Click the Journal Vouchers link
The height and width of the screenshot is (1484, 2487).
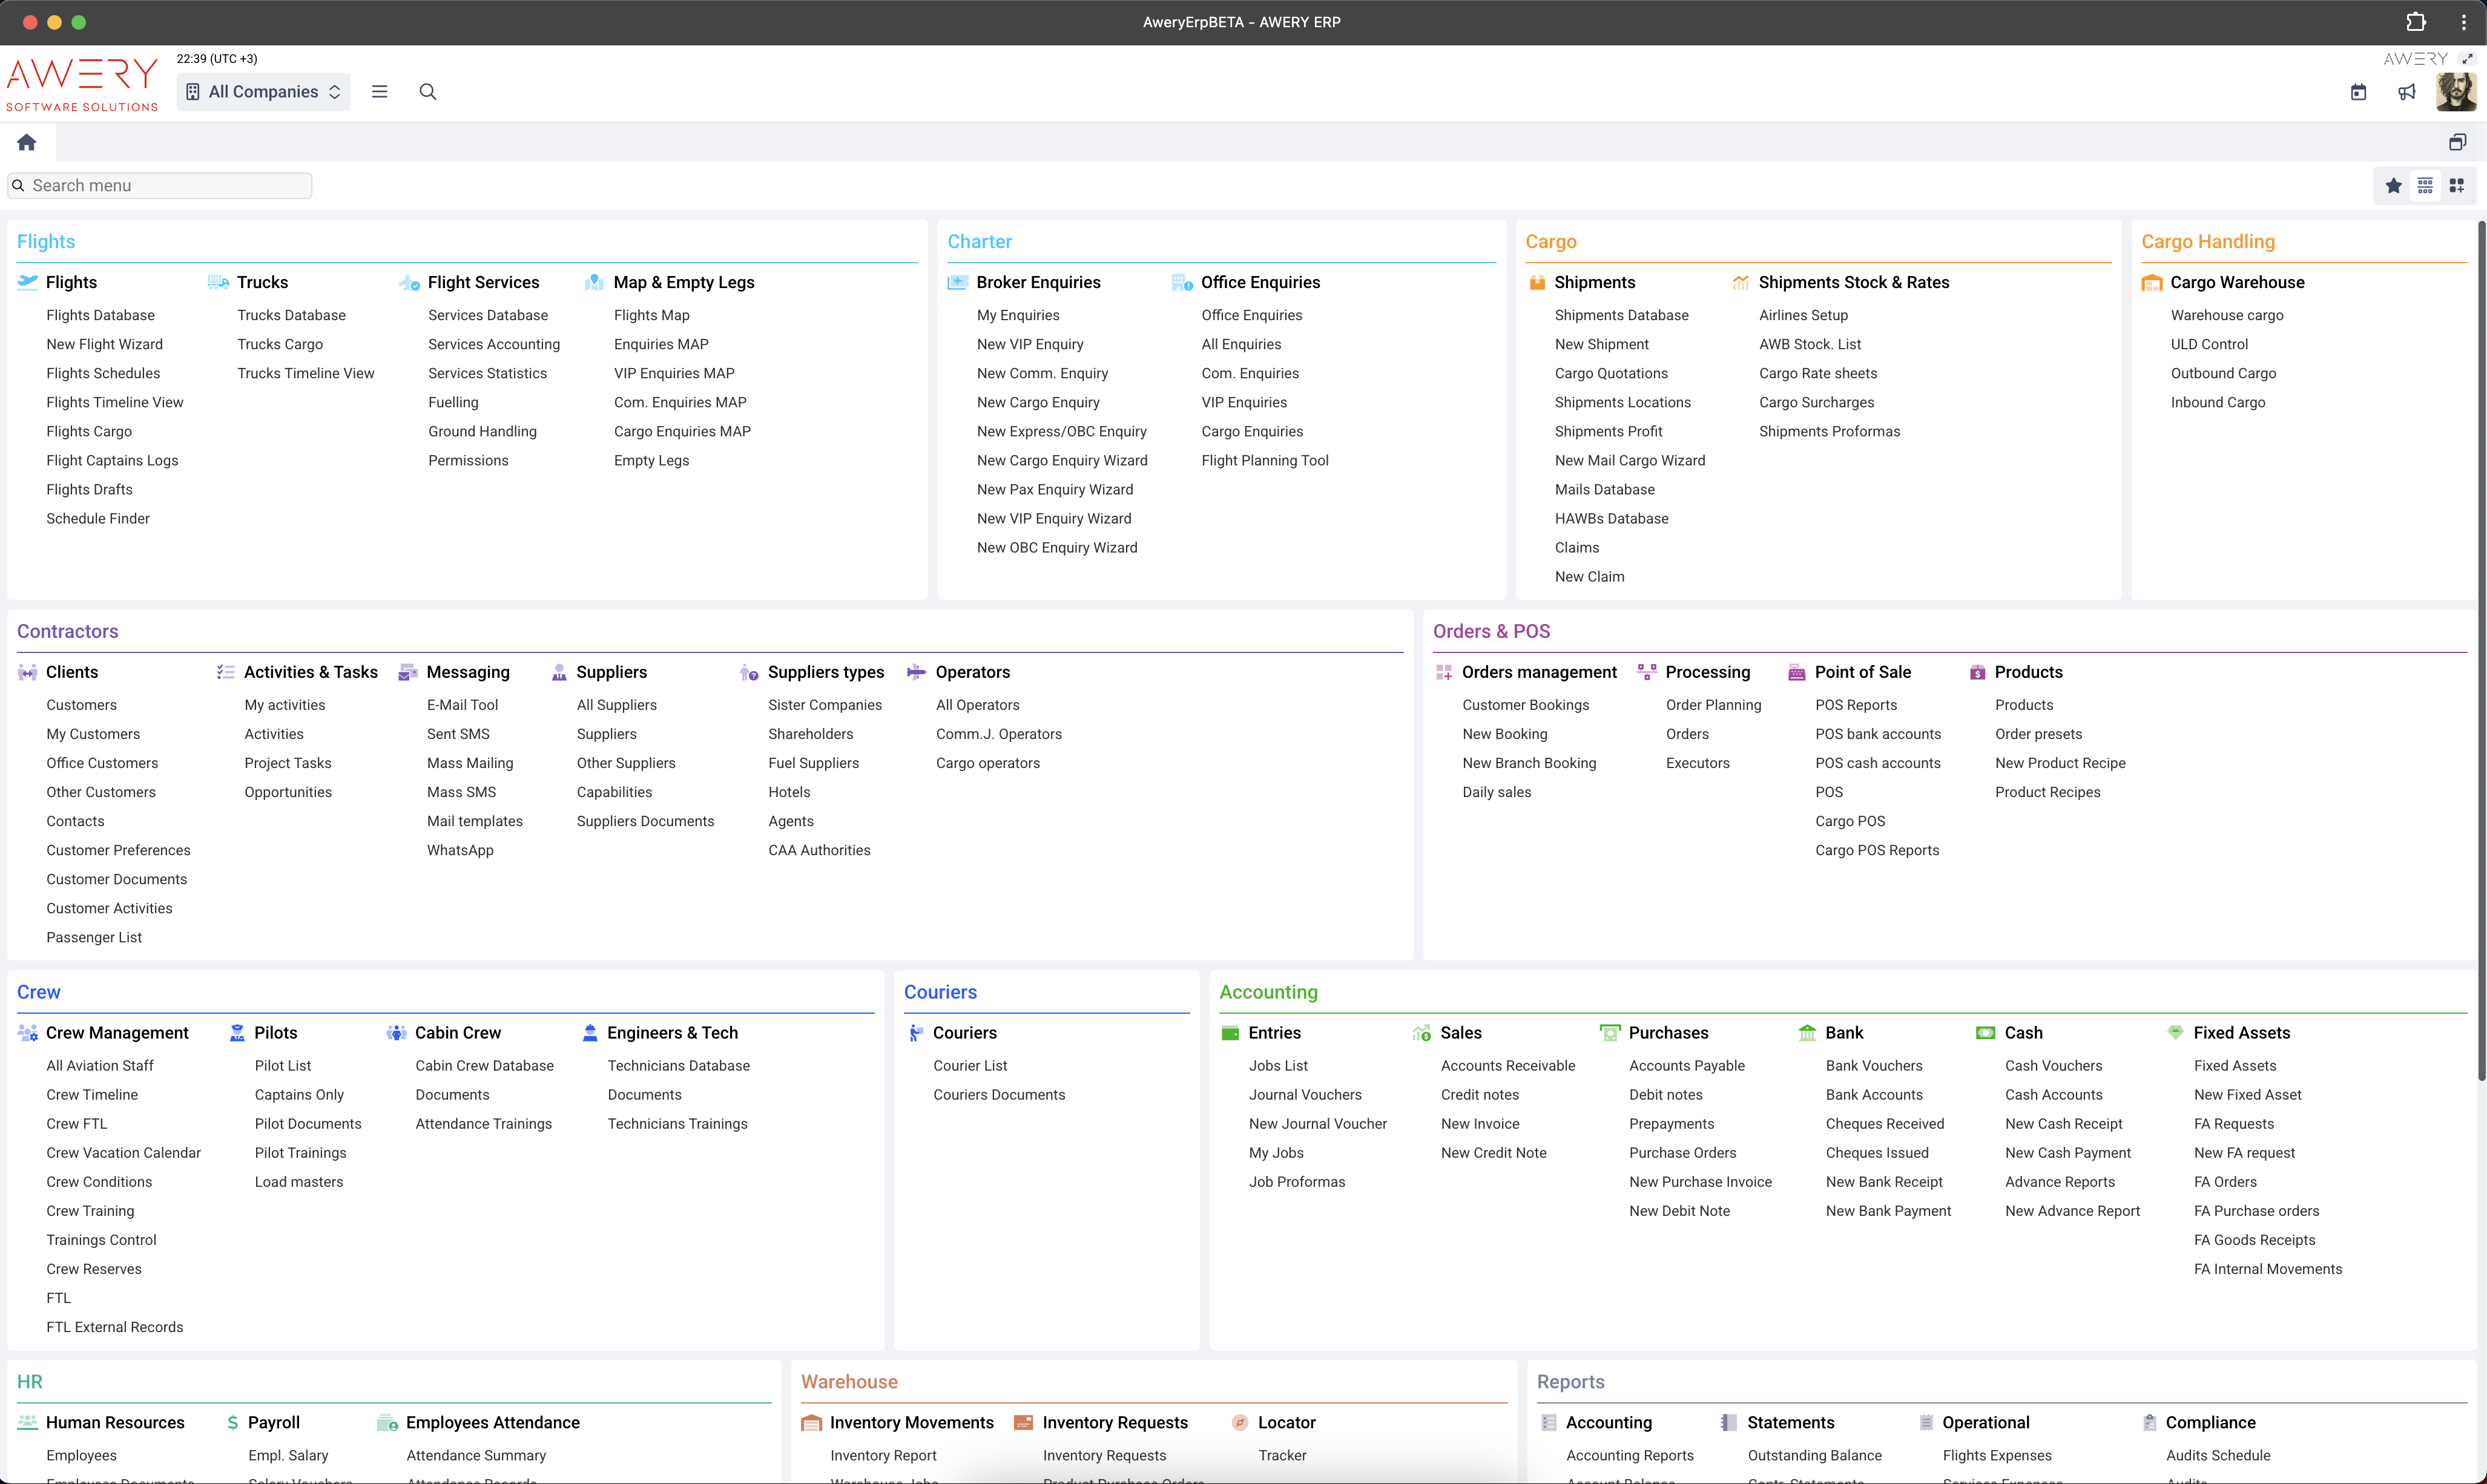pyautogui.click(x=1305, y=1094)
